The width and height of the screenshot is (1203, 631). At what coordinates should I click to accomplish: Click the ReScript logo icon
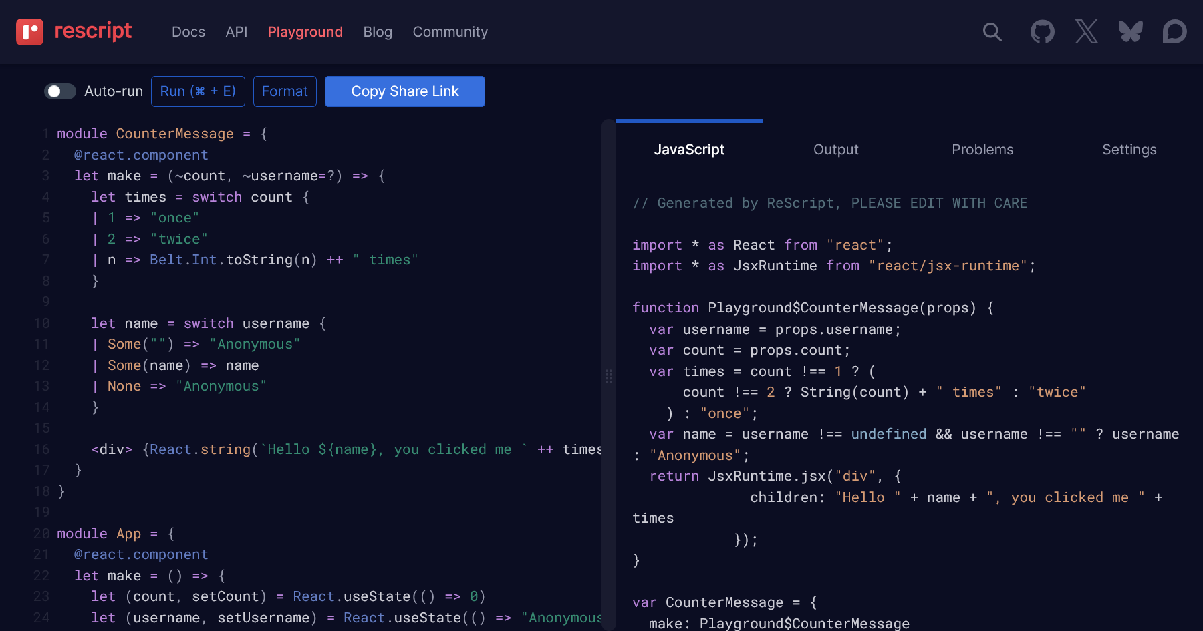tap(28, 31)
